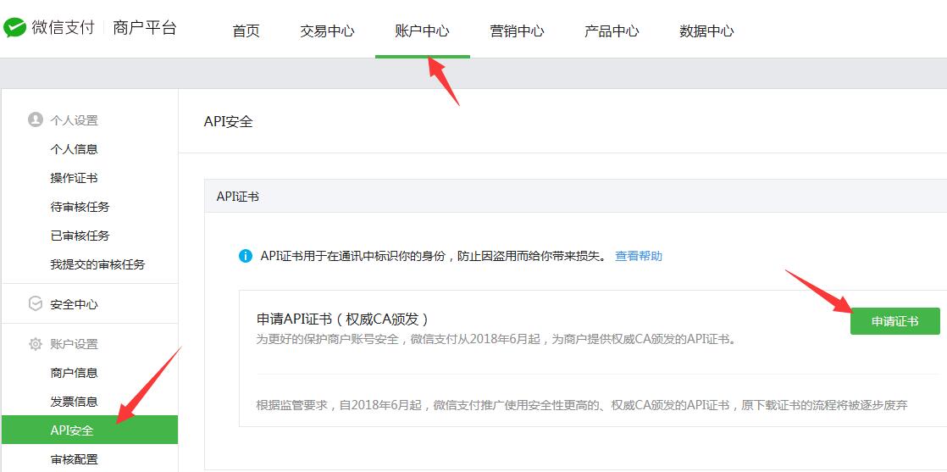Go to 已审核任务 in the sidebar
Screen dimensions: 947x472
click(80, 236)
